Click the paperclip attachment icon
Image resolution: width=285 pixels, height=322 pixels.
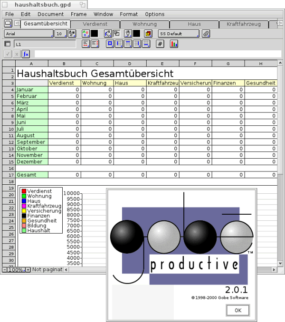point(206,34)
